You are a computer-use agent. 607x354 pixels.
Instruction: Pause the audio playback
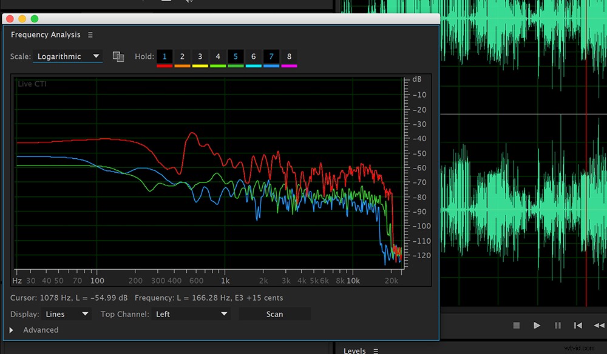coord(558,326)
